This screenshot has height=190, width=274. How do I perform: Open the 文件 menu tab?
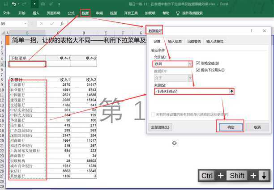coord(6,13)
